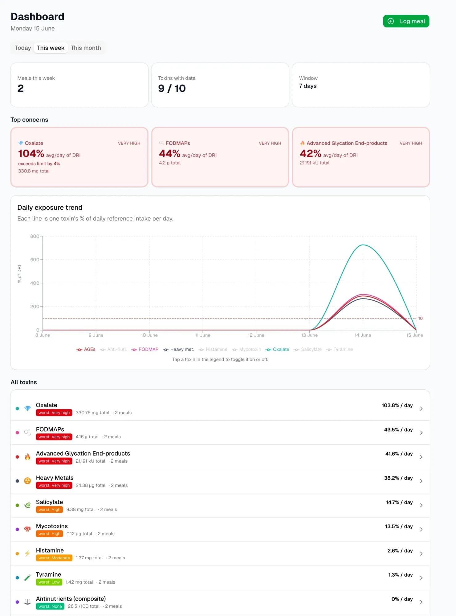
Task: Click the Histamine lightning bolt icon
Action: click(x=27, y=553)
